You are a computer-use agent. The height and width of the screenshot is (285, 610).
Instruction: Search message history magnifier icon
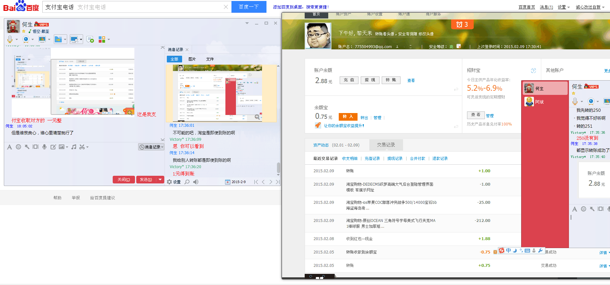tap(187, 182)
